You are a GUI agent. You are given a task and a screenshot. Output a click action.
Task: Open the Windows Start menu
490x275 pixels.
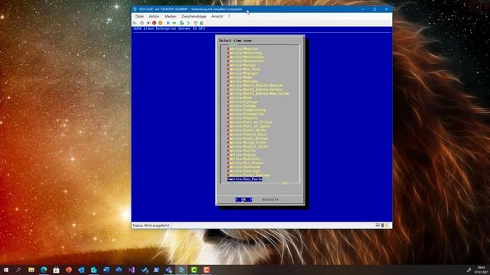tap(6, 270)
